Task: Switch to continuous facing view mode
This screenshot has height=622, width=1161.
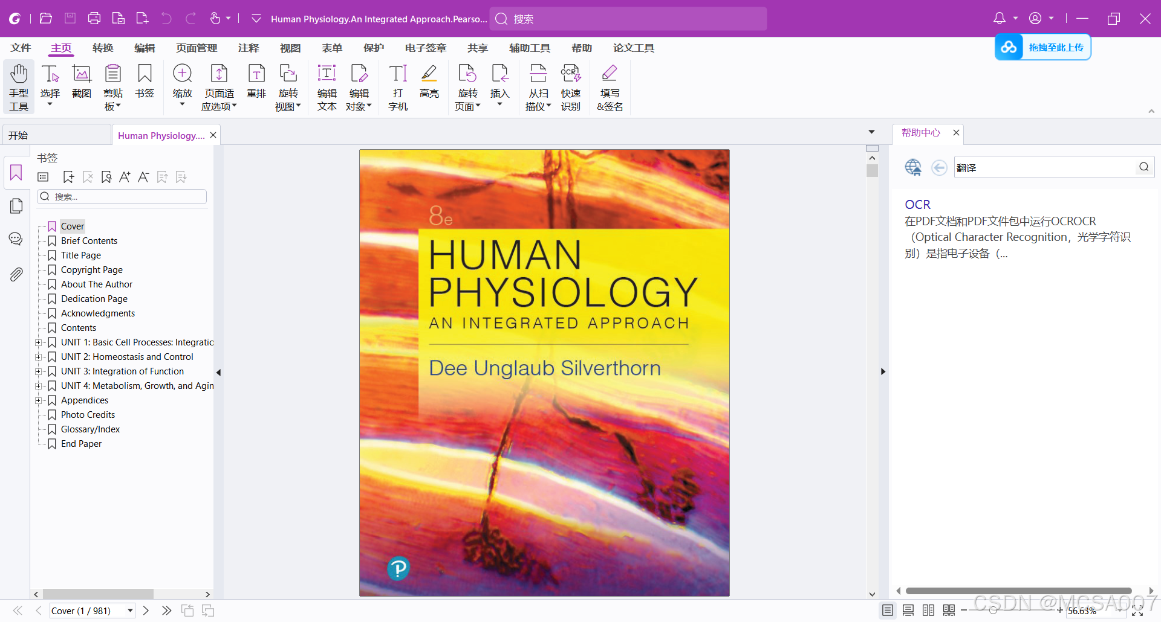Action: (x=949, y=611)
